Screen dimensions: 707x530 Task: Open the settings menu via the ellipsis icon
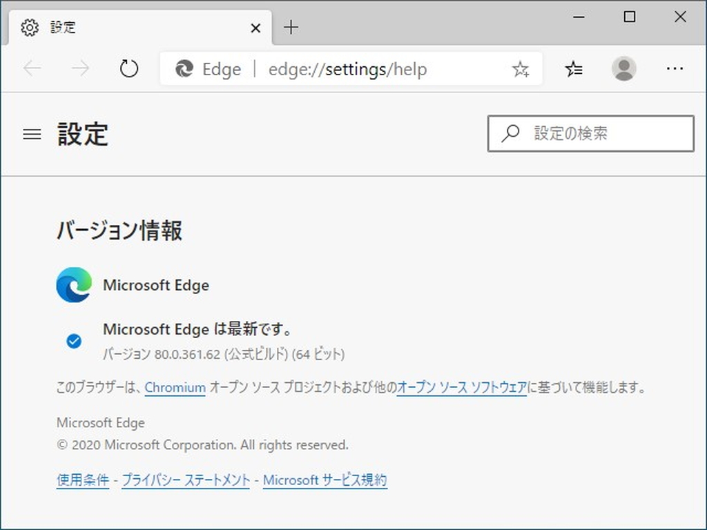pyautogui.click(x=675, y=68)
